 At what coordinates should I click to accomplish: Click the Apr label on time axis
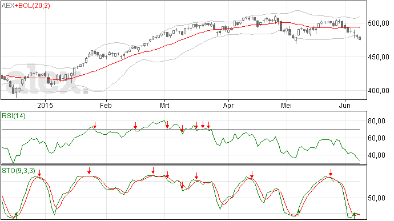(x=228, y=105)
